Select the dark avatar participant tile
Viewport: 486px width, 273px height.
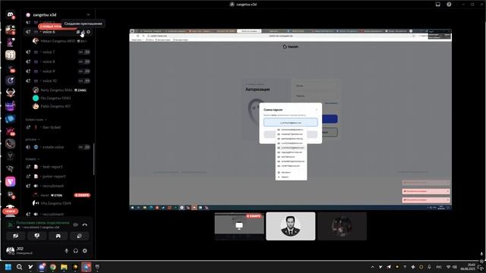click(342, 226)
